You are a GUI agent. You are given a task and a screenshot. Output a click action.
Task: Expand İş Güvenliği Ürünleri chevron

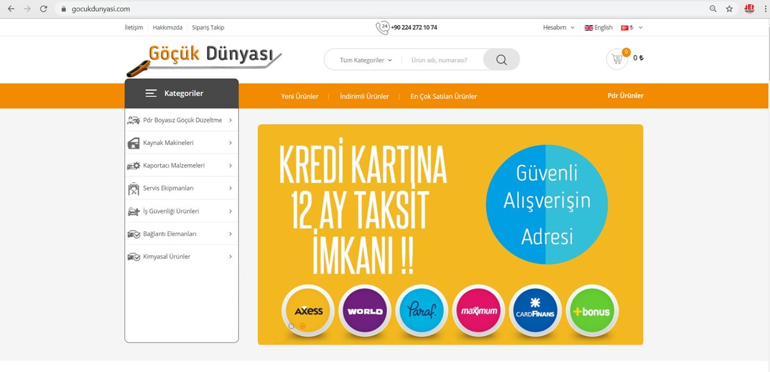(x=230, y=211)
